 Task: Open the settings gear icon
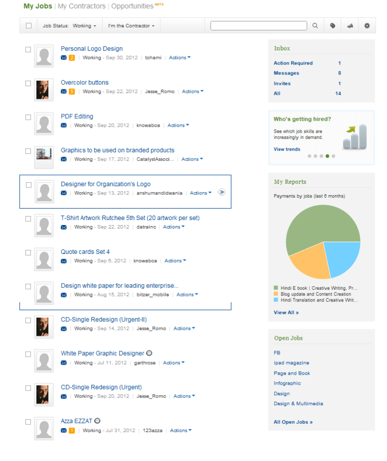(368, 26)
